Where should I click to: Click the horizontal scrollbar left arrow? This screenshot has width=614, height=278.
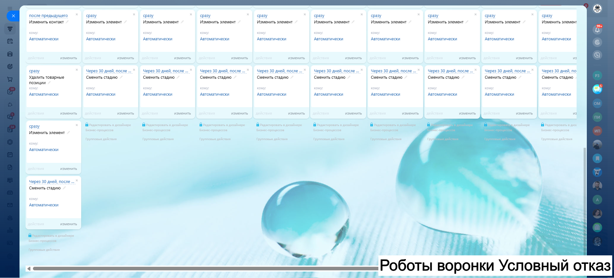[29, 269]
